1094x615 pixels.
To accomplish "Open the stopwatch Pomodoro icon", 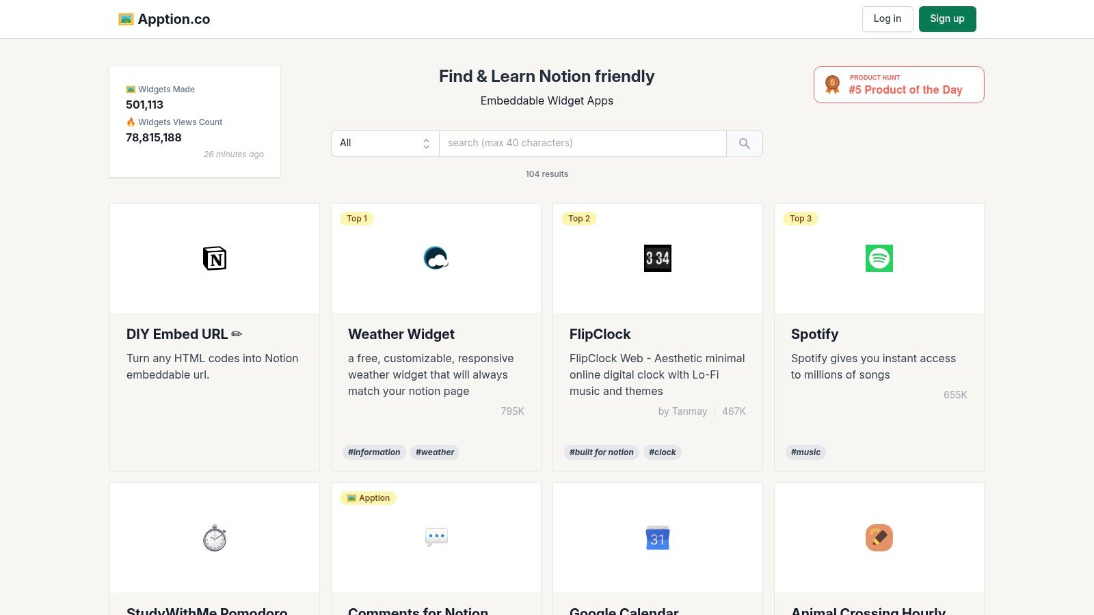I will [x=215, y=538].
